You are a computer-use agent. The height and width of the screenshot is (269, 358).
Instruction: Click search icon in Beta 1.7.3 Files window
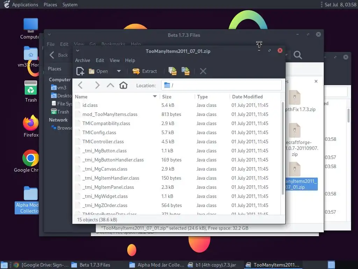[298, 55]
